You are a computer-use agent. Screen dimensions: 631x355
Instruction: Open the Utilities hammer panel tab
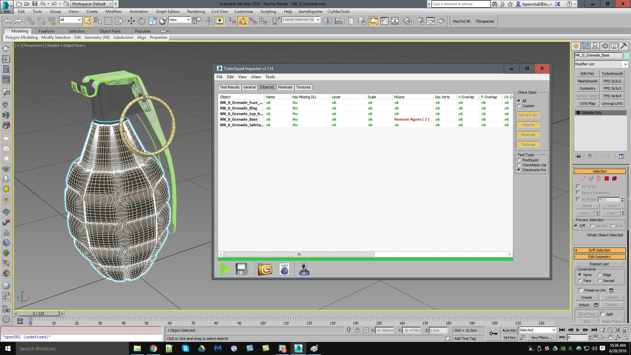click(x=623, y=46)
